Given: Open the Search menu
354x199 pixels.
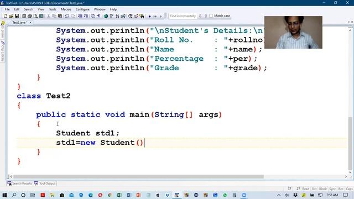Looking at the screenshot, I should pyautogui.click(x=28, y=9).
